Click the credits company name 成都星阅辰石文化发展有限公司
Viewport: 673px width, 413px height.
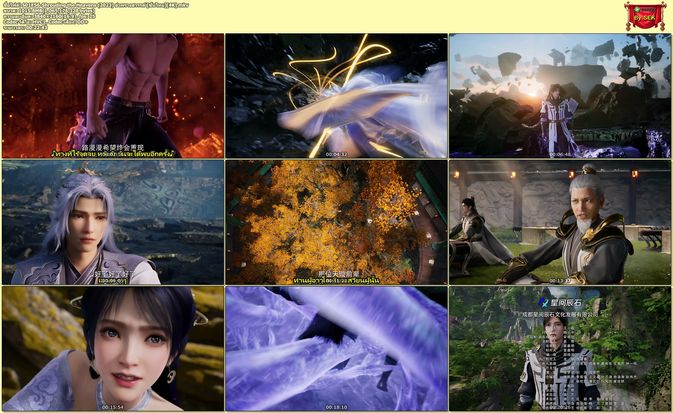click(560, 314)
